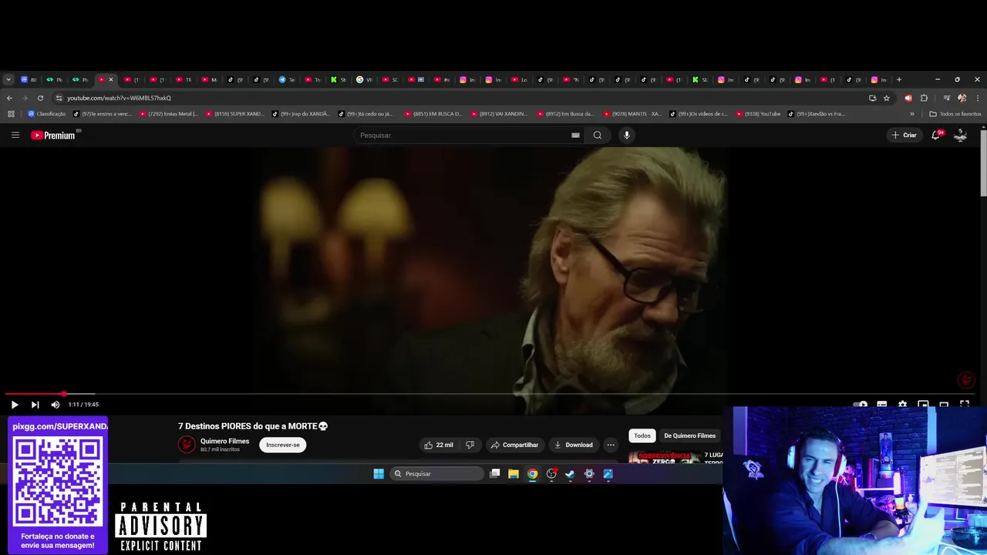Subscribe with the Inscrever-se button
This screenshot has height=555, width=987.
point(283,445)
